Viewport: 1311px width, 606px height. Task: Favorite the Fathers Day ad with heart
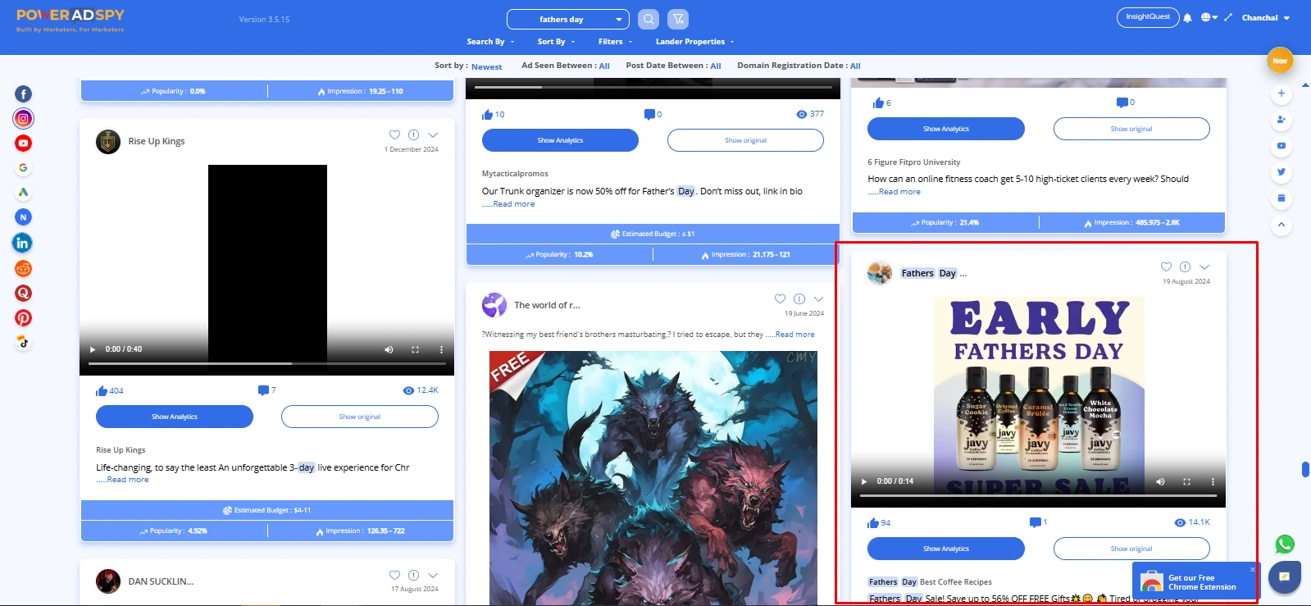pos(1166,267)
